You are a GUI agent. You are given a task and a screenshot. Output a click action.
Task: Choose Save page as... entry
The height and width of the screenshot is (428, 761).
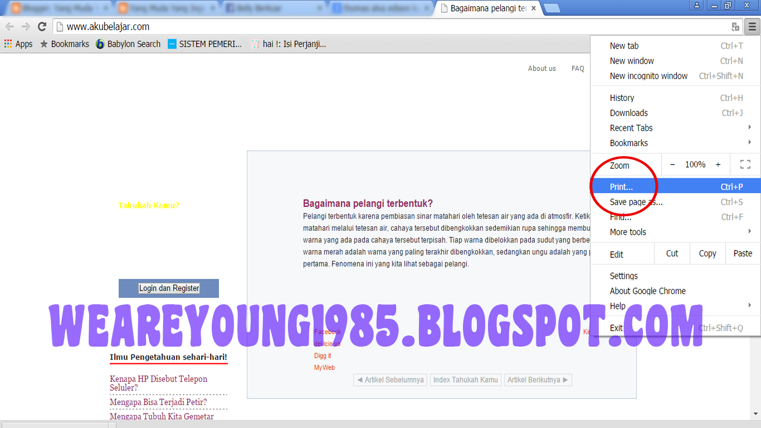[675, 202]
